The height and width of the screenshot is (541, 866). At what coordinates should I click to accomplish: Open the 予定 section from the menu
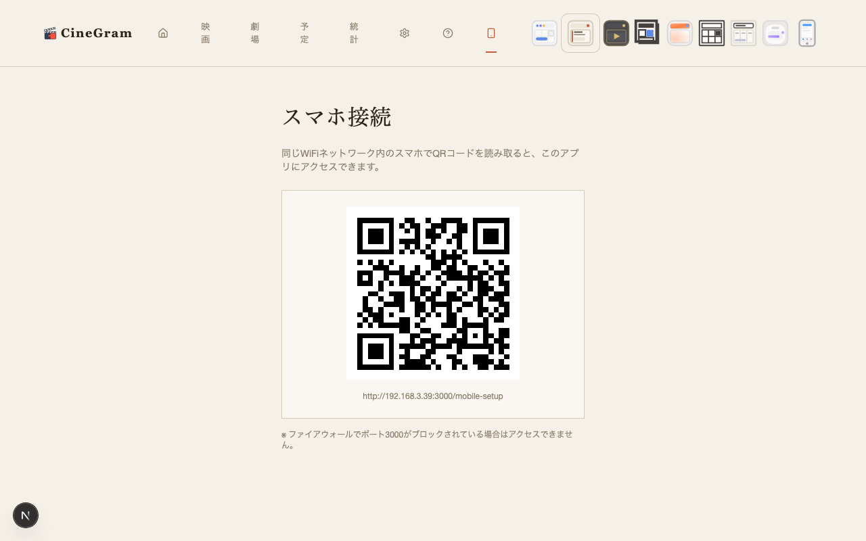point(304,32)
